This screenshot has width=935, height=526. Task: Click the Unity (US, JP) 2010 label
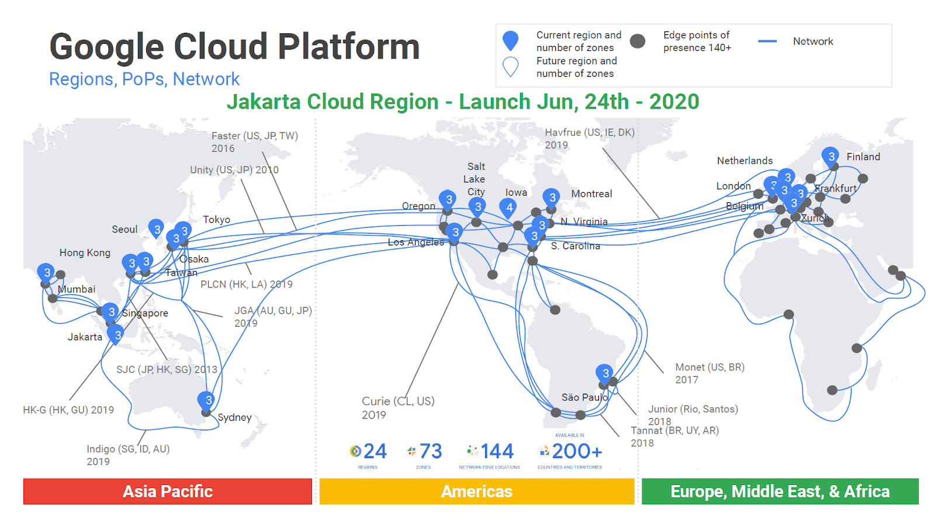(234, 170)
